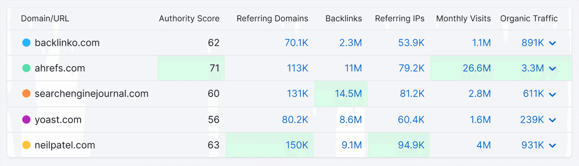Click backlinko.com authority score 62
This screenshot has width=579, height=166.
pyautogui.click(x=213, y=43)
